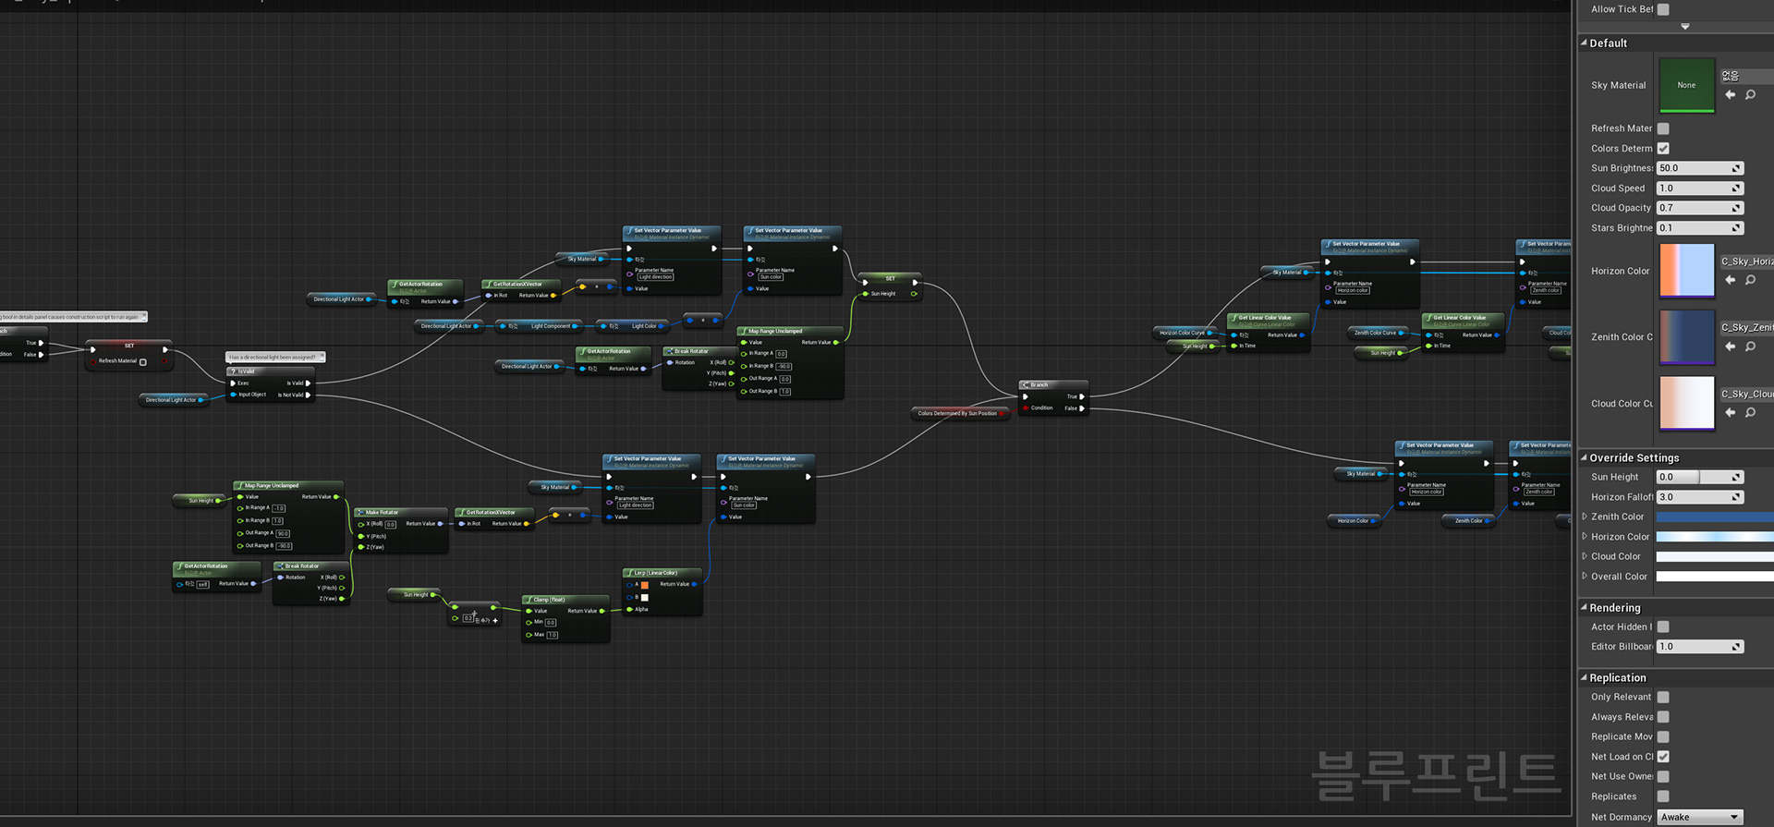Click the Editor Billboard Scale value field
This screenshot has width=1774, height=827.
(x=1700, y=647)
